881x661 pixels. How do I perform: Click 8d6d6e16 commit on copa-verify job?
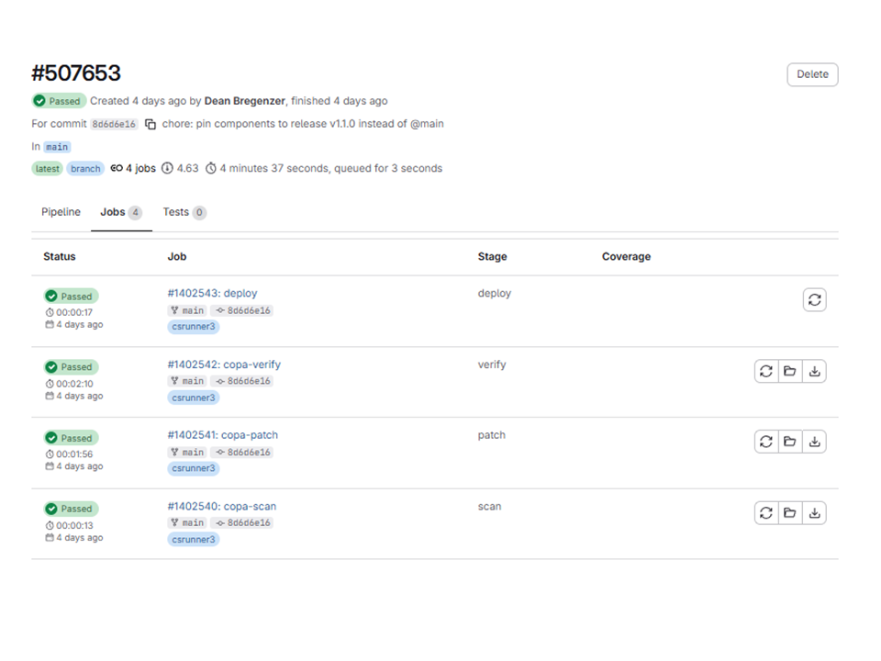point(242,381)
